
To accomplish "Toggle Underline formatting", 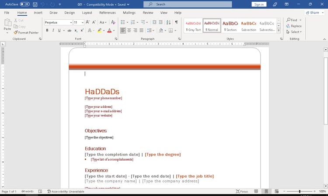I will pyautogui.click(x=59, y=31).
